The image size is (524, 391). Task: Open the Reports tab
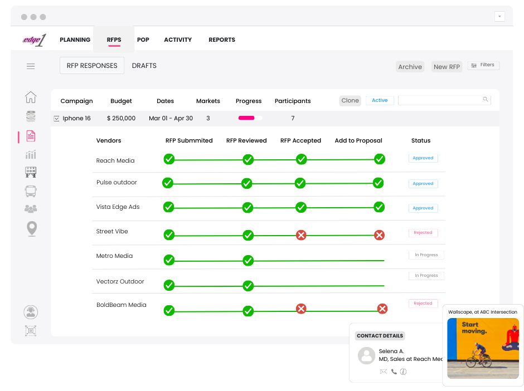(222, 40)
